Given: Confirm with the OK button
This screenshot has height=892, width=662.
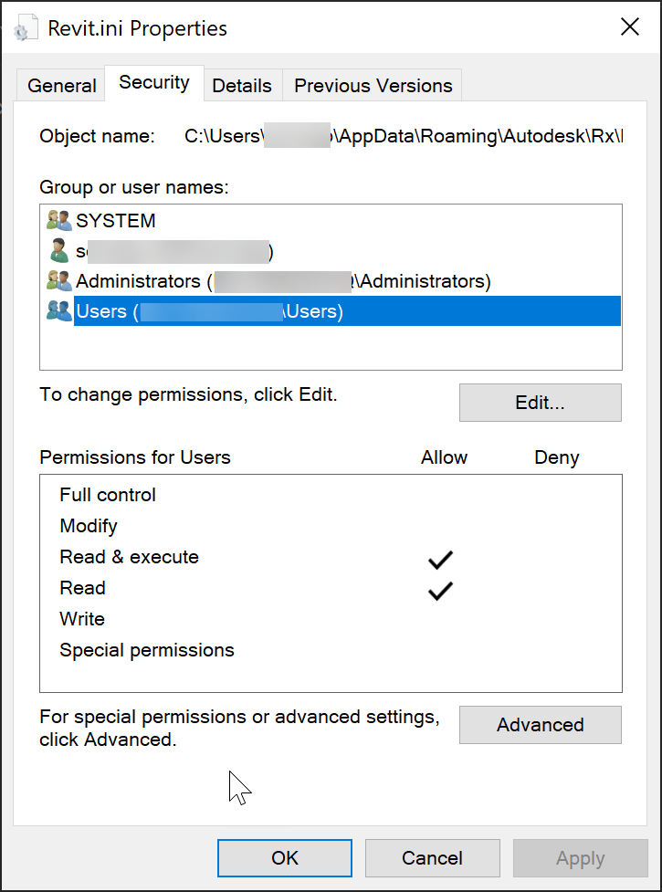Looking at the screenshot, I should [x=285, y=858].
